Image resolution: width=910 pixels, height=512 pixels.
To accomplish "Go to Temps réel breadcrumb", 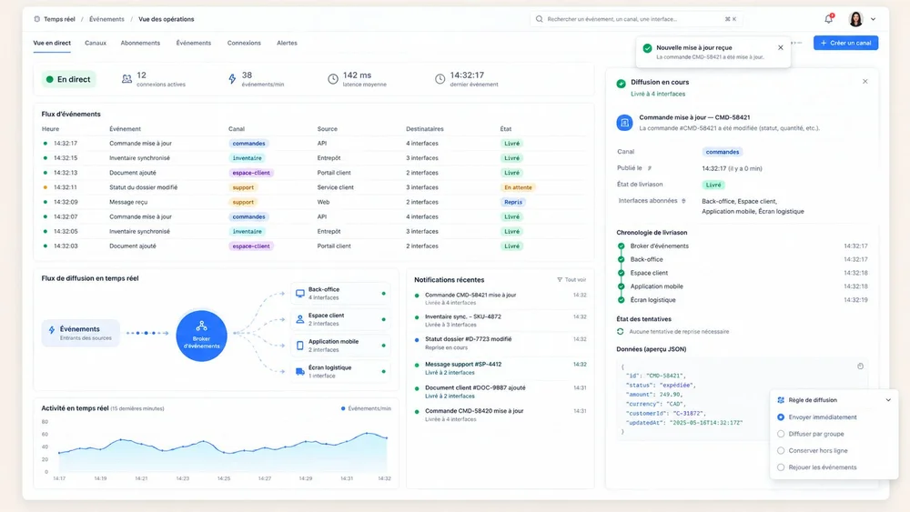I will (59, 19).
